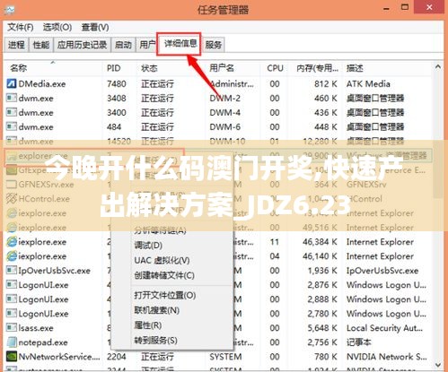Screen dimensions: 448x372
Task: Sort by the 描述 column header
Action: click(355, 68)
